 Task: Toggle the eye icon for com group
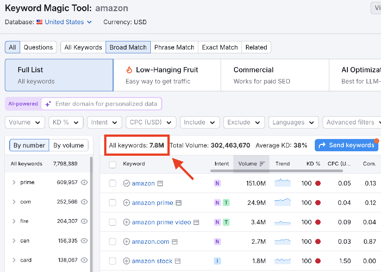click(84, 202)
